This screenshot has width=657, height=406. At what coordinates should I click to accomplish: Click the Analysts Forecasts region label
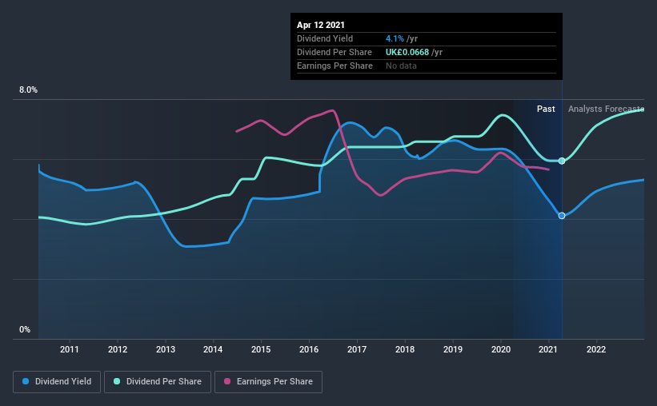606,109
